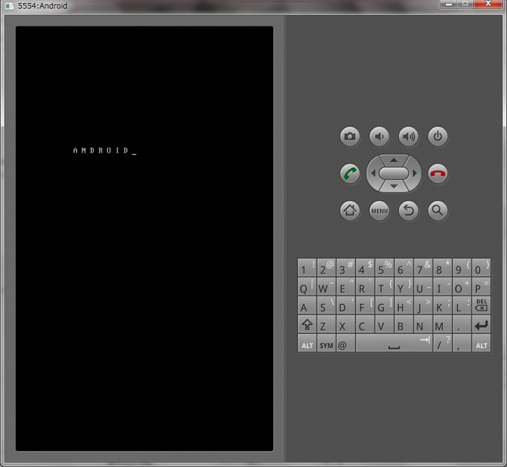Tap the 6 key
The height and width of the screenshot is (467, 507).
point(404,267)
